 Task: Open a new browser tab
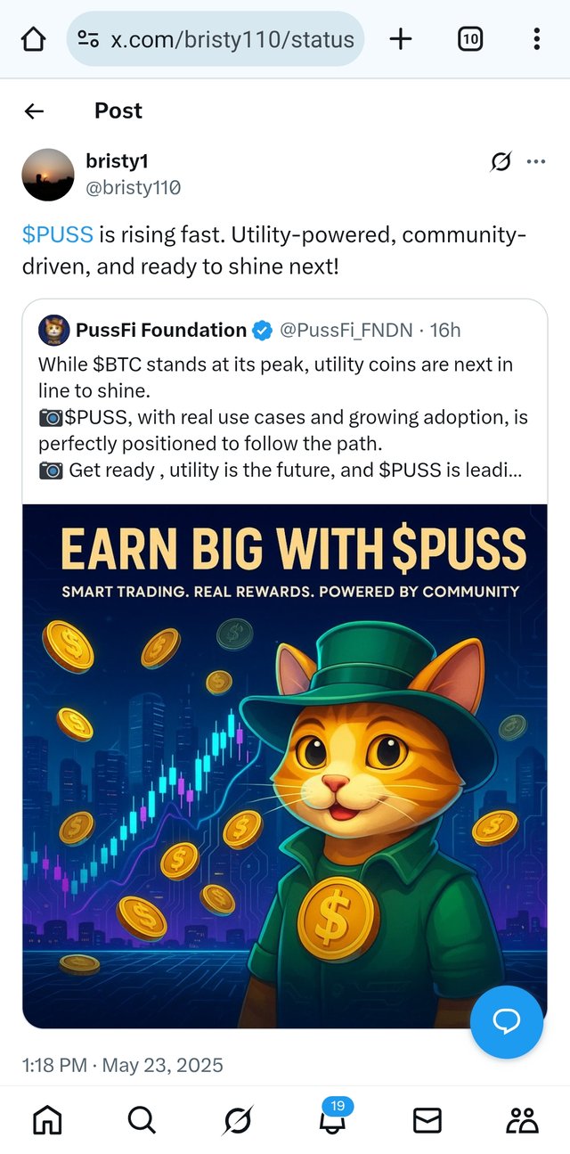tap(402, 39)
